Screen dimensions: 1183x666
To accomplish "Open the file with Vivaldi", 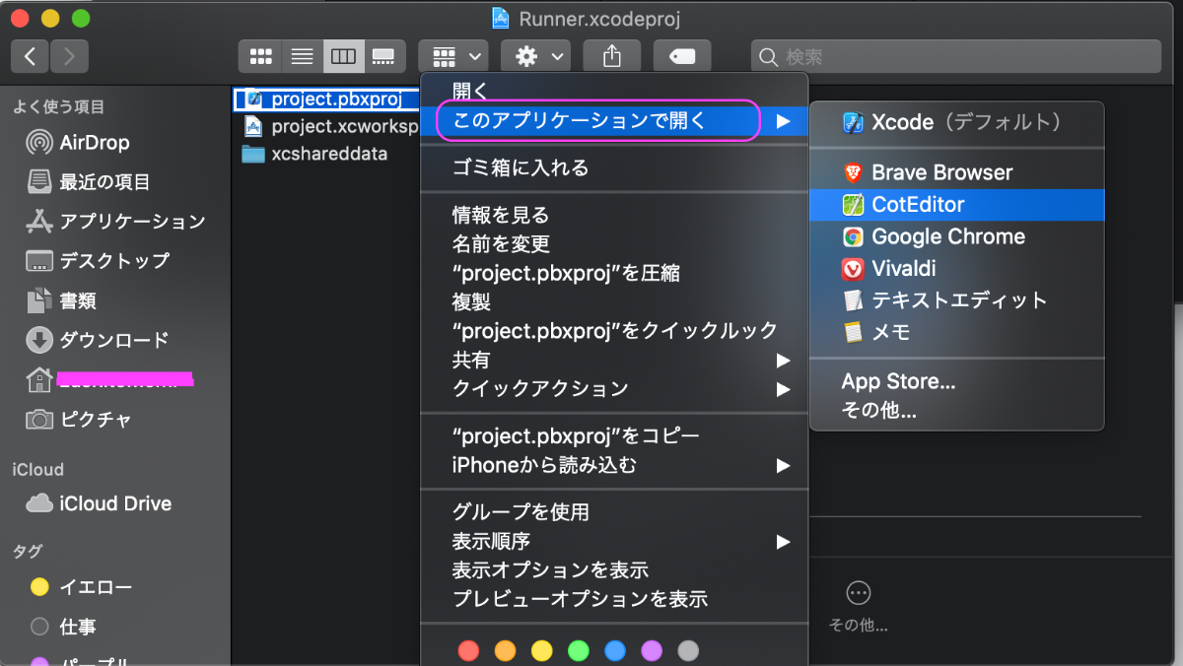I will tap(956, 268).
